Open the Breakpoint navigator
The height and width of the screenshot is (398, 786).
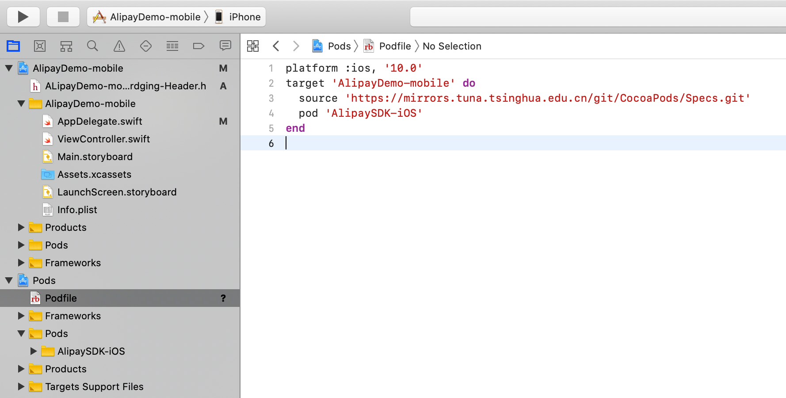pos(198,46)
